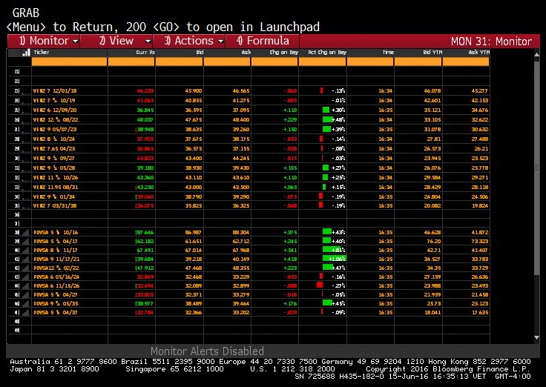Open the 3) Actions dropdown menu
The height and width of the screenshot is (387, 546).
pyautogui.click(x=189, y=41)
